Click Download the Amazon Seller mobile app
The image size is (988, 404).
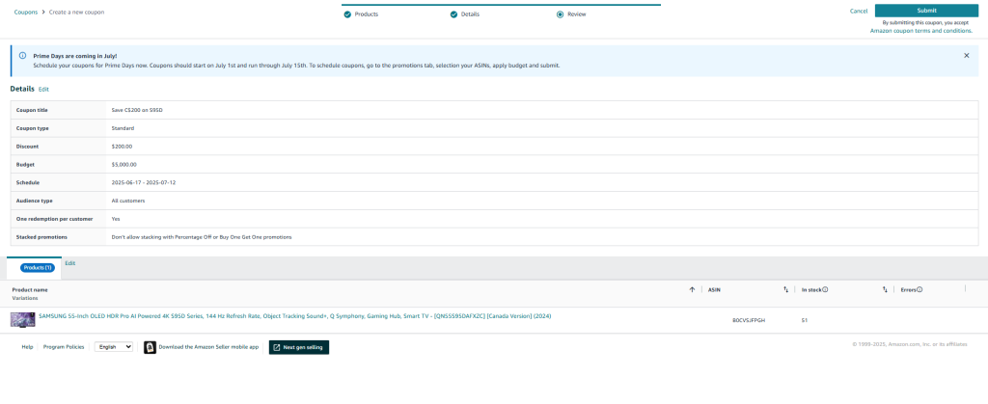click(x=208, y=347)
